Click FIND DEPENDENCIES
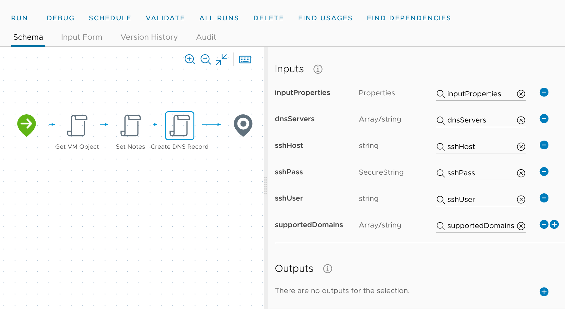The image size is (565, 309). (x=409, y=18)
